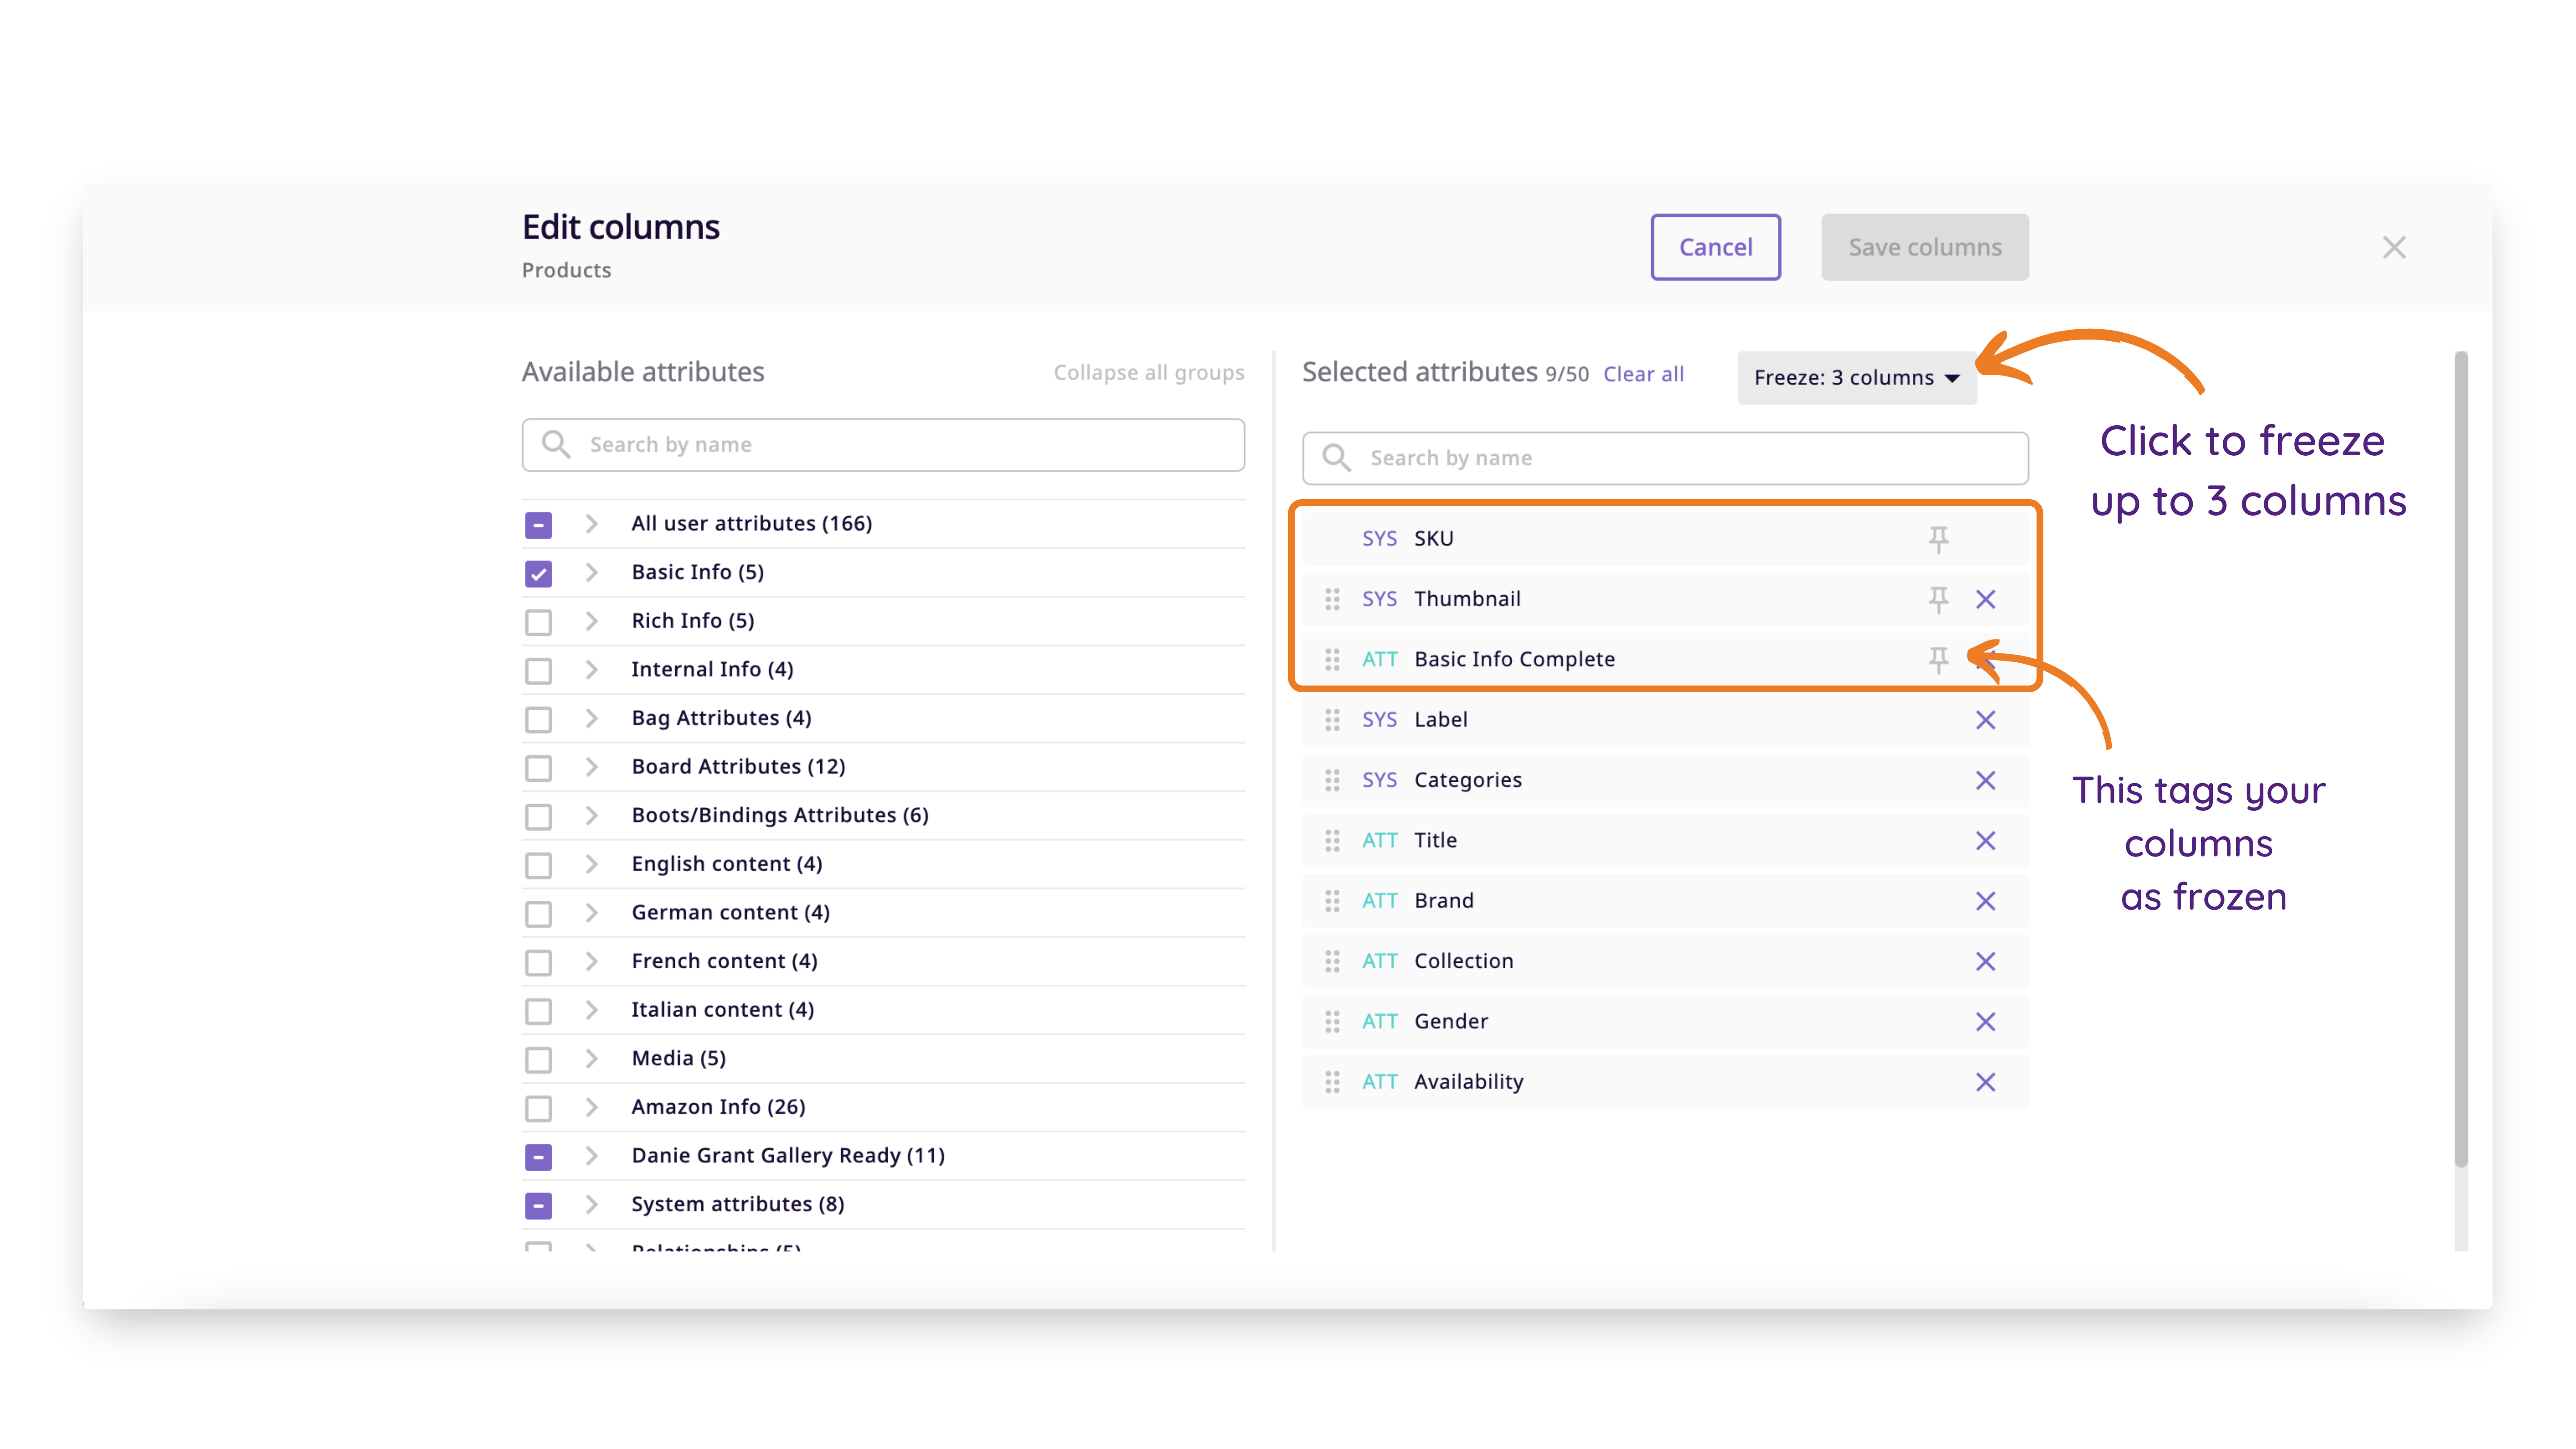This screenshot has height=1449, width=2576.
Task: Select the SKU row text
Action: click(1433, 539)
